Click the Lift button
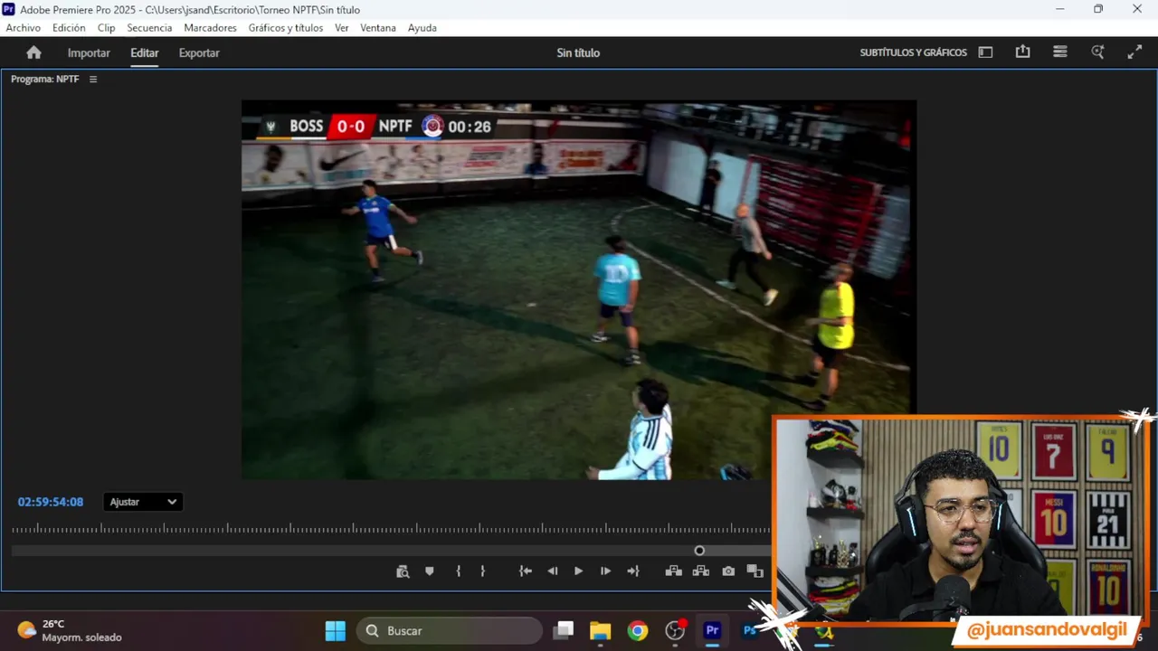Screen dimensions: 1158x651 click(674, 571)
